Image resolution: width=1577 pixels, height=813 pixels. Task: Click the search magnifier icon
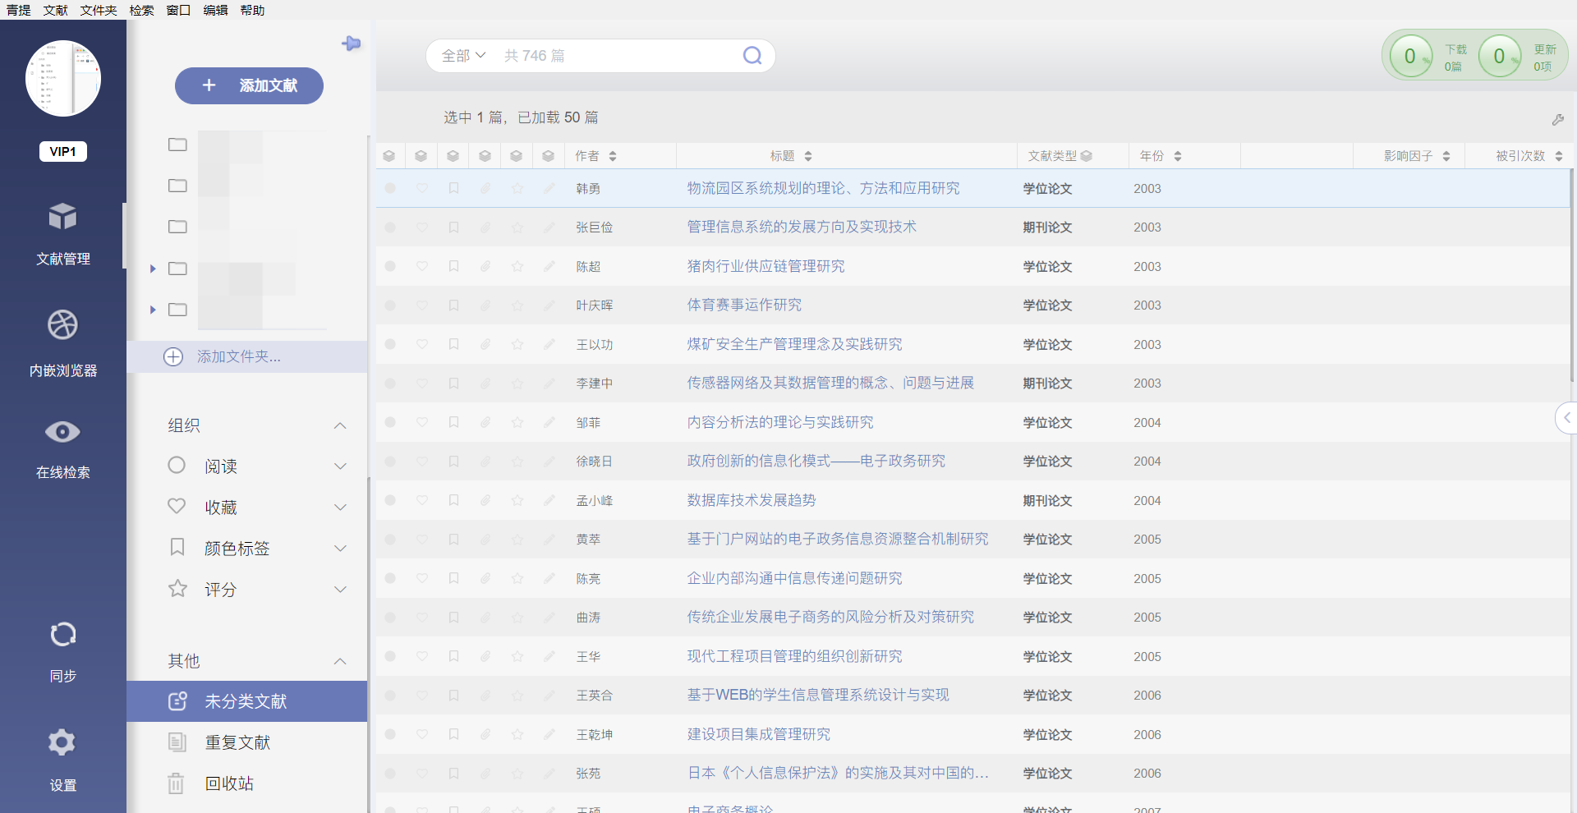pos(752,55)
